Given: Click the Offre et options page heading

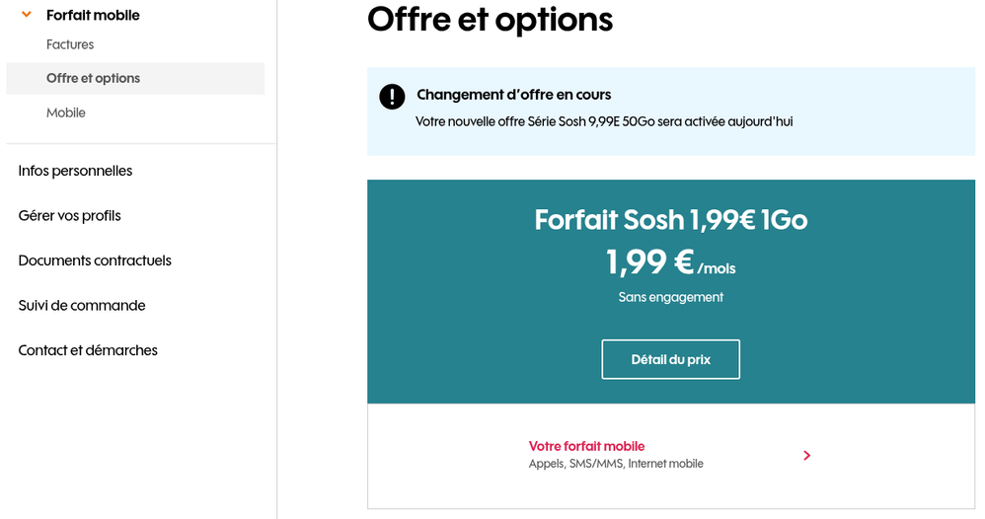Looking at the screenshot, I should point(490,19).
